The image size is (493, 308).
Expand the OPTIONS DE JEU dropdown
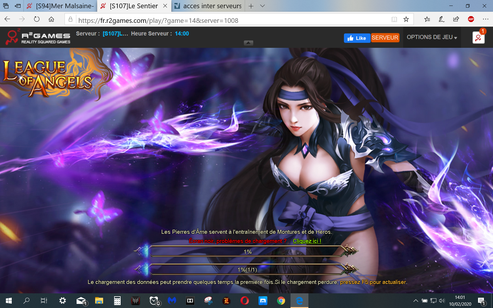click(432, 37)
